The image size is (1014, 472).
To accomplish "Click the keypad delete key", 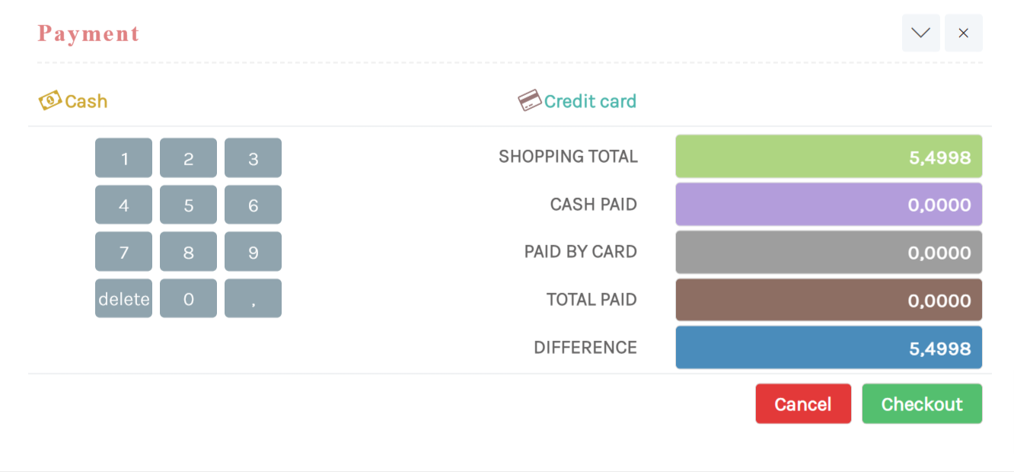I will click(123, 298).
